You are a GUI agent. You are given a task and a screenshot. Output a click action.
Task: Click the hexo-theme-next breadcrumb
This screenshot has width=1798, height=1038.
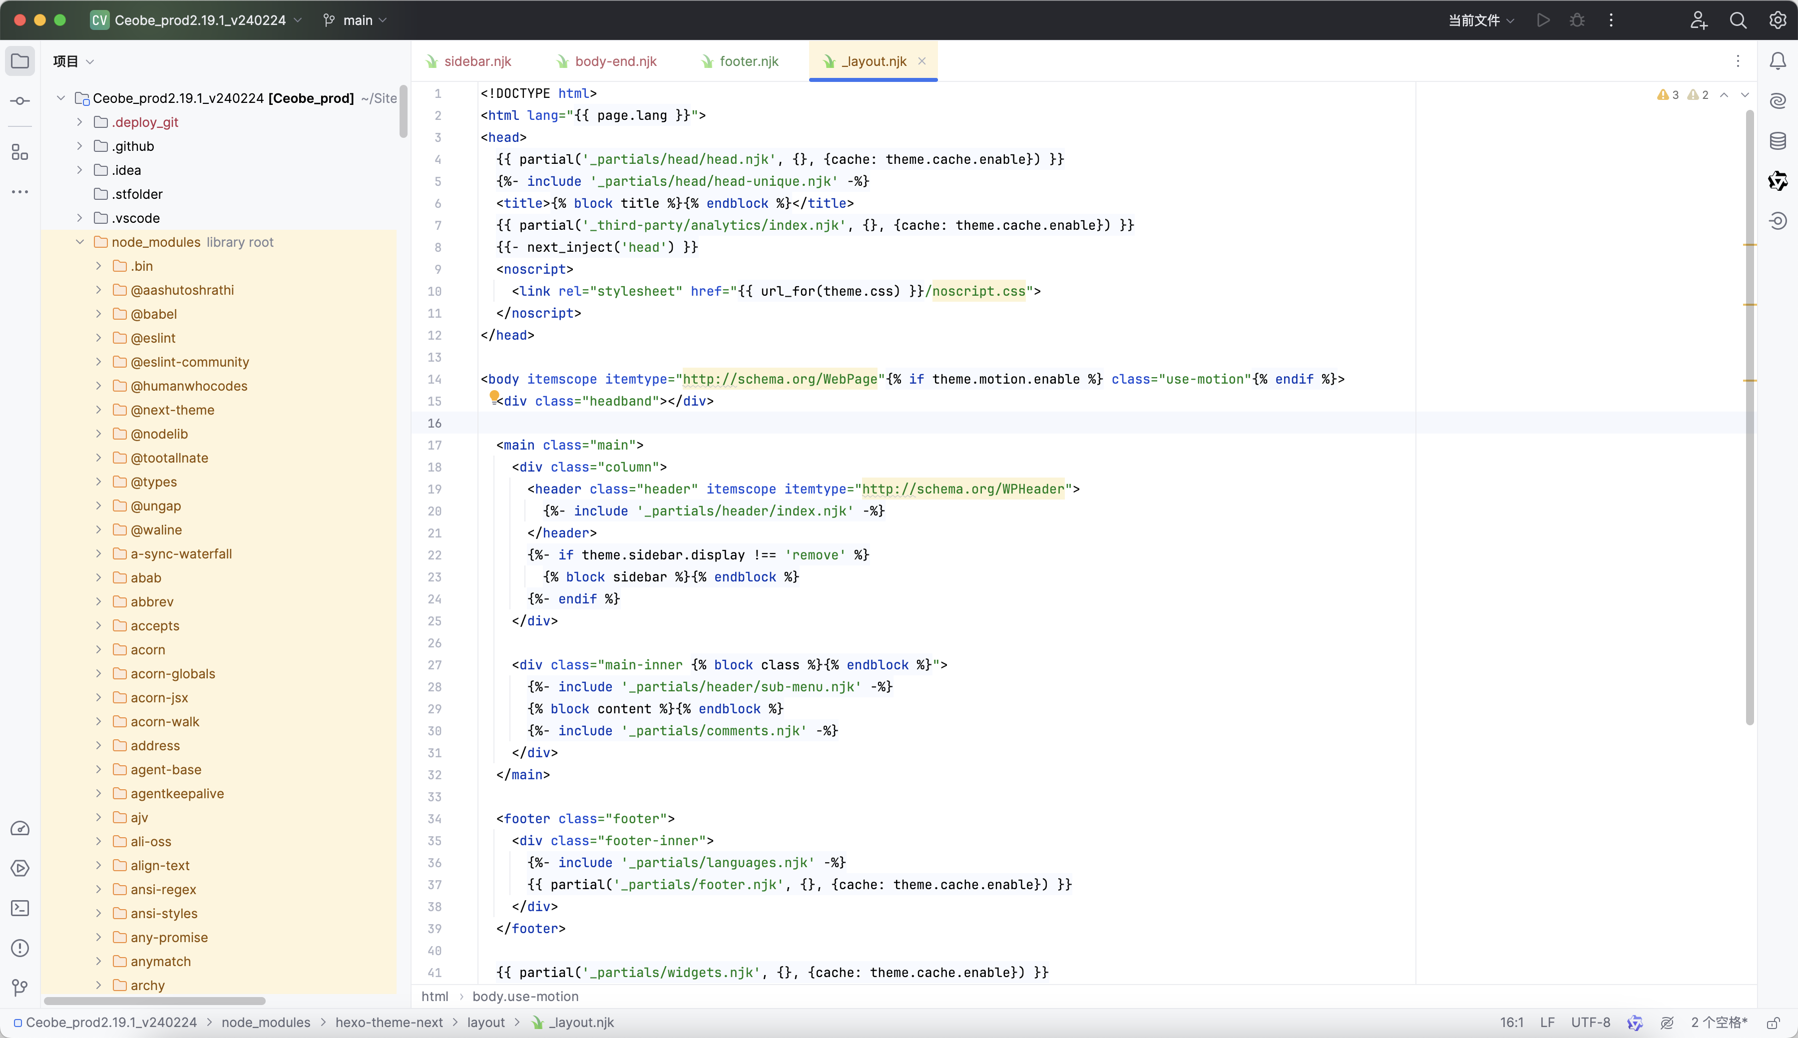coord(389,1023)
